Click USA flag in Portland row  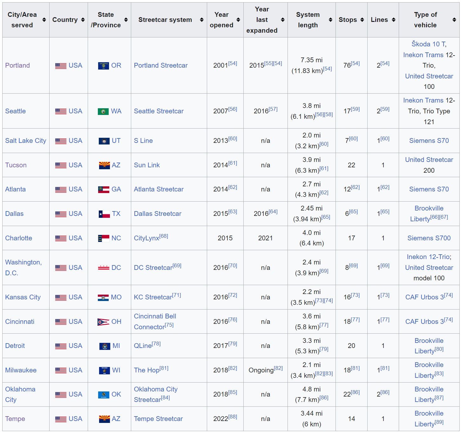pyautogui.click(x=61, y=66)
